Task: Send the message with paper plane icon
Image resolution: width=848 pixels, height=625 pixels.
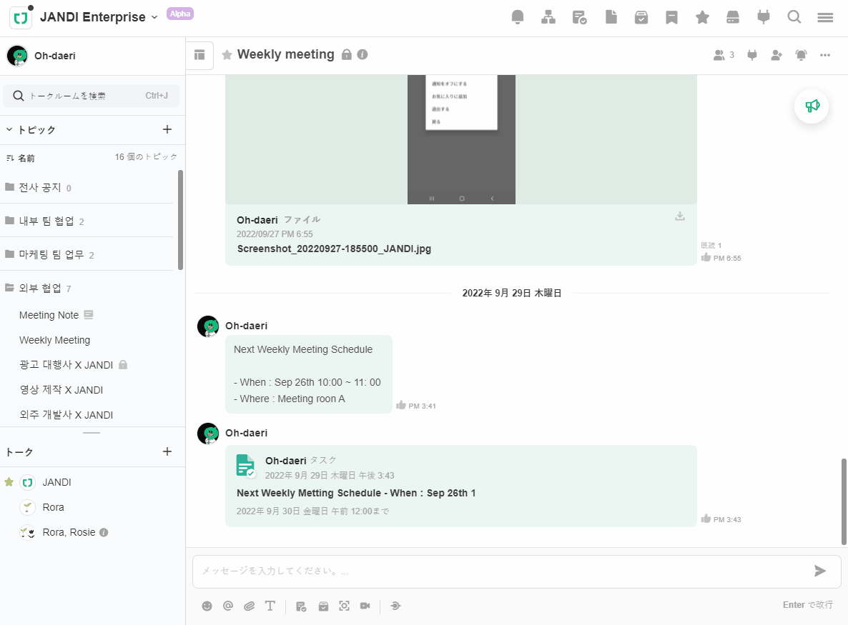Action: 820,571
